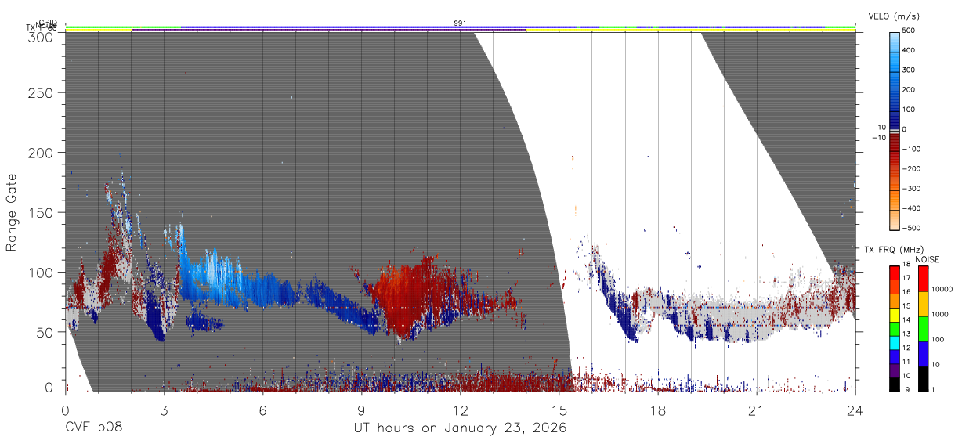962x444 pixels.
Task: Click the 991 CPID value above the plot
Action: [460, 23]
